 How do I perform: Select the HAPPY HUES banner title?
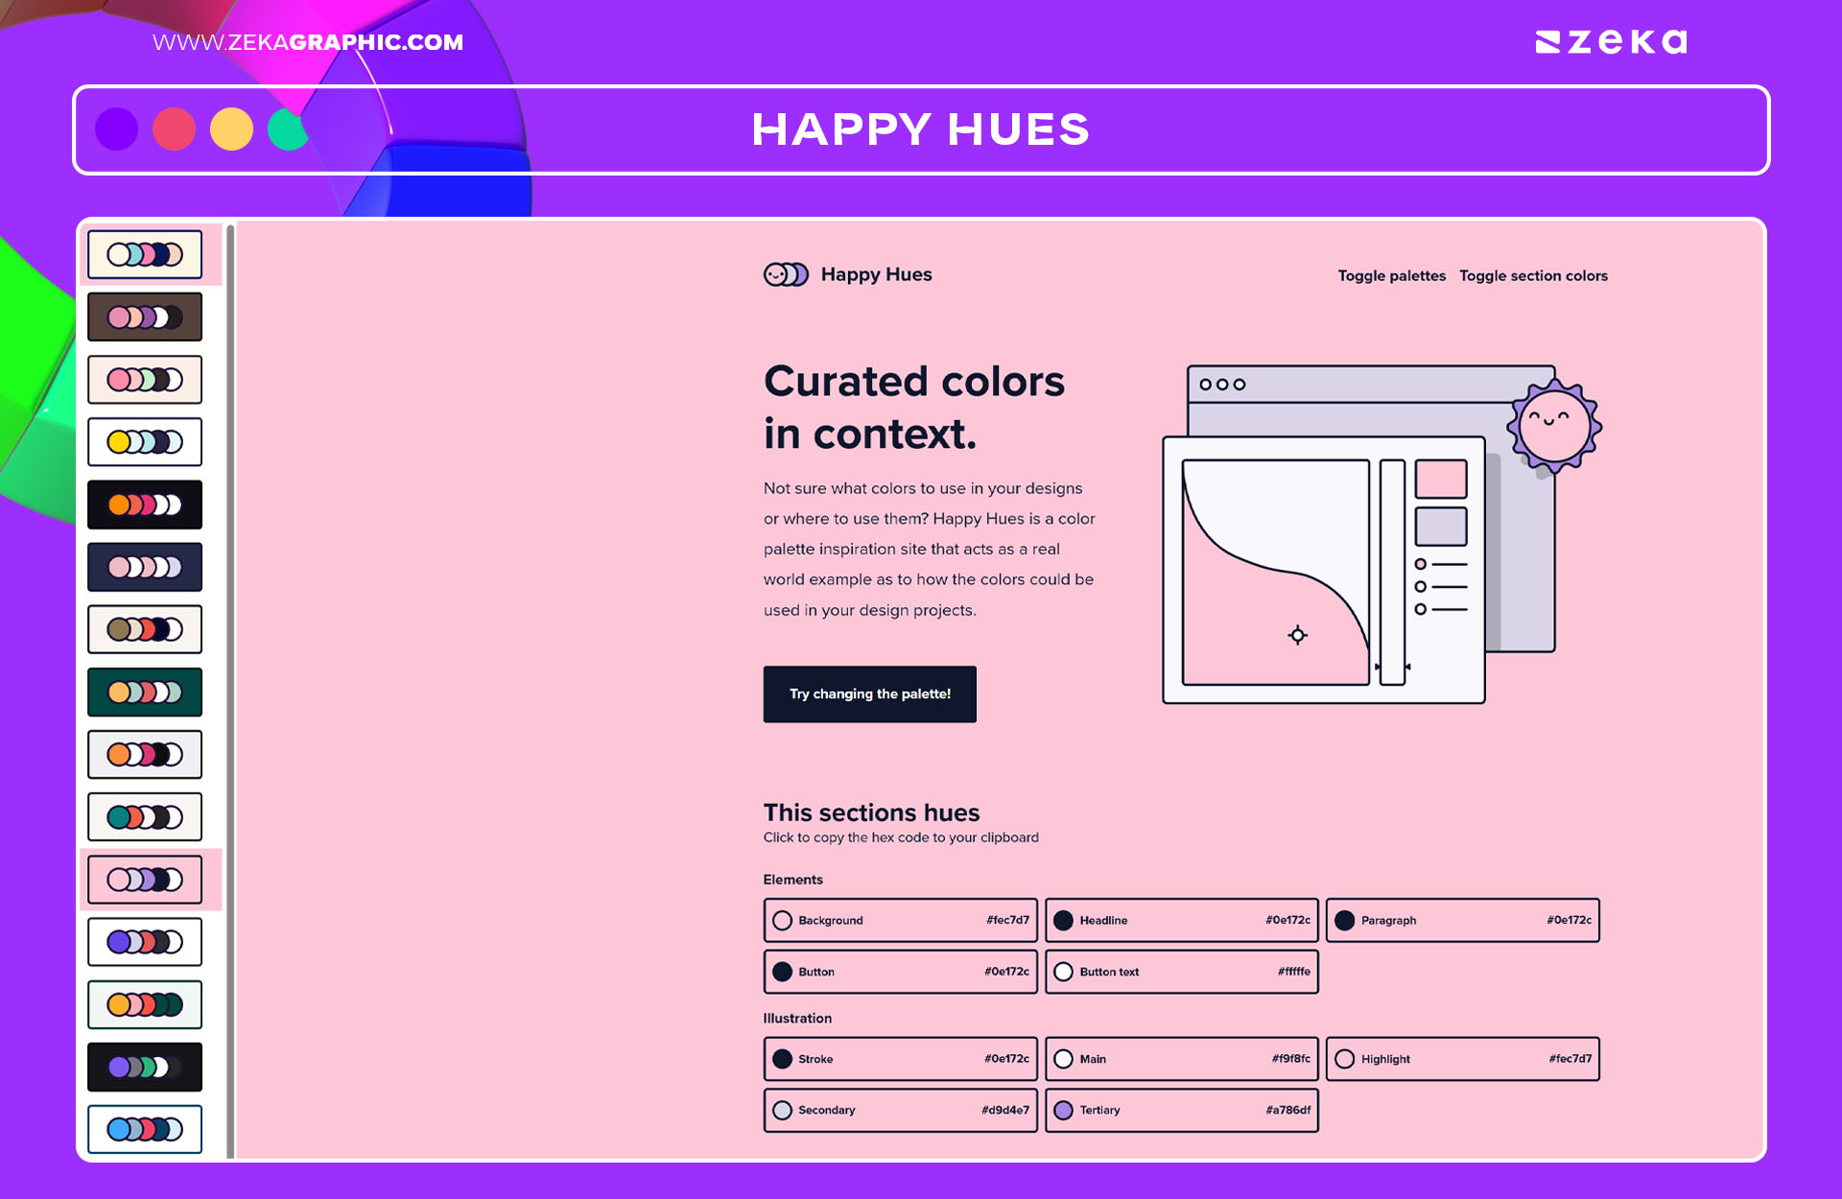point(921,129)
